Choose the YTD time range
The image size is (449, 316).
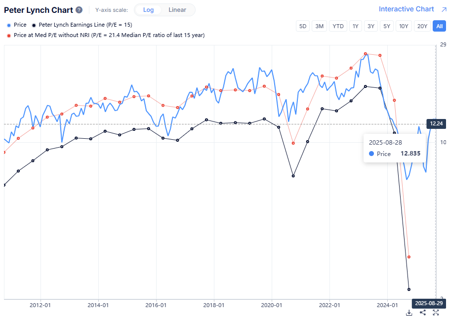tap(338, 26)
